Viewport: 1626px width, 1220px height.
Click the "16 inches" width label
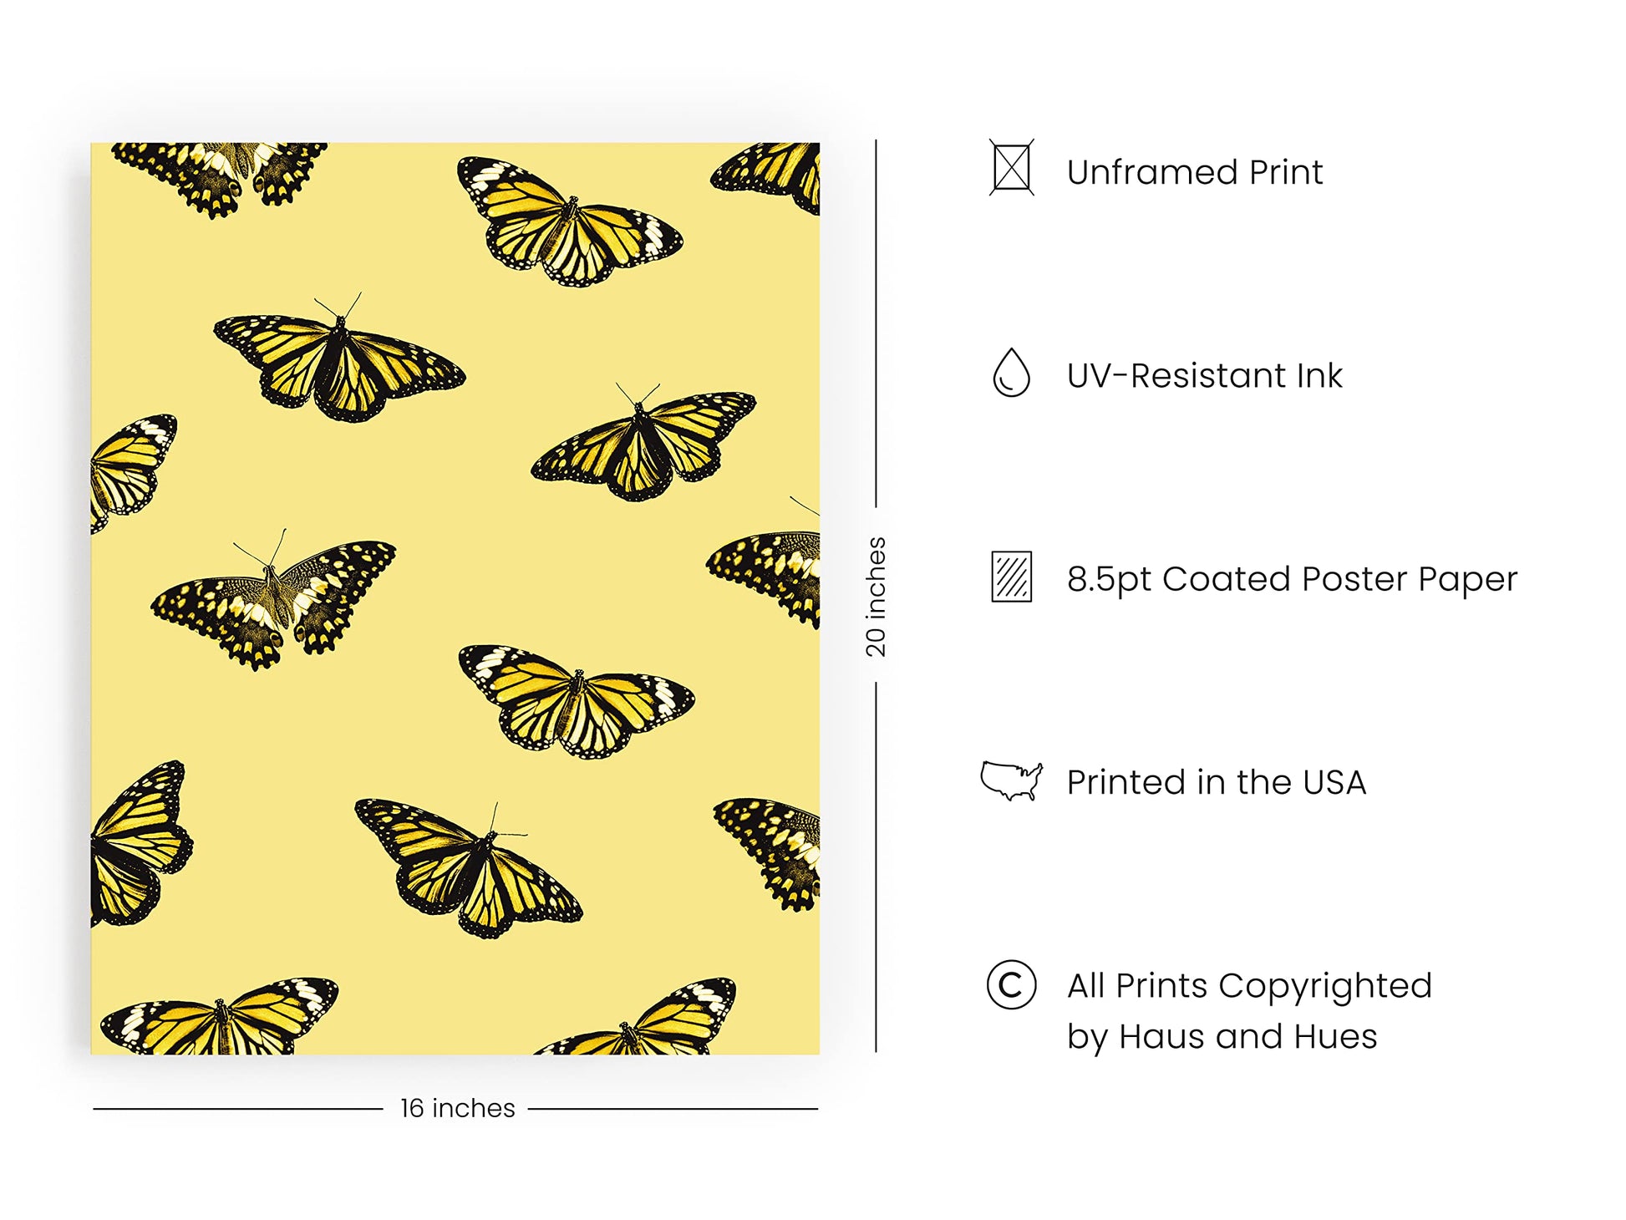point(457,1109)
